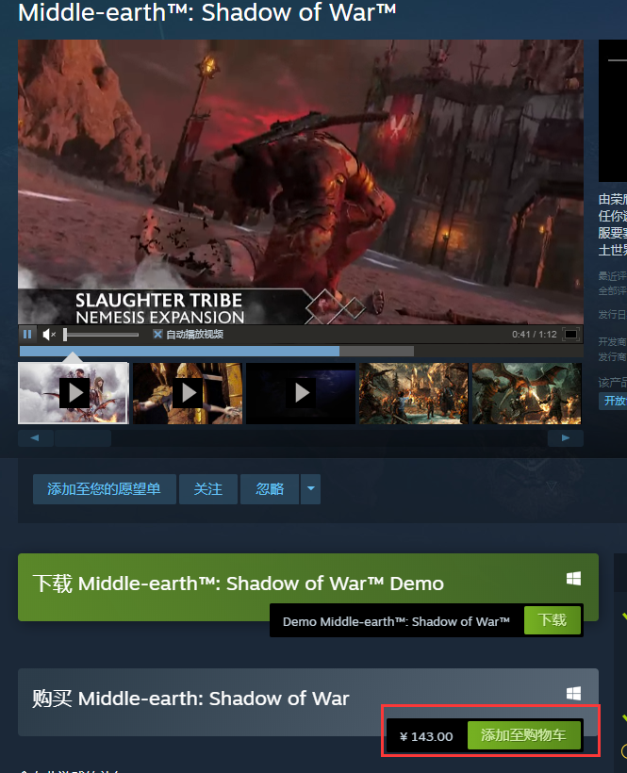Screen dimensions: 627x773
Task: Click the ¥ 143.00 price label
Action: click(426, 736)
